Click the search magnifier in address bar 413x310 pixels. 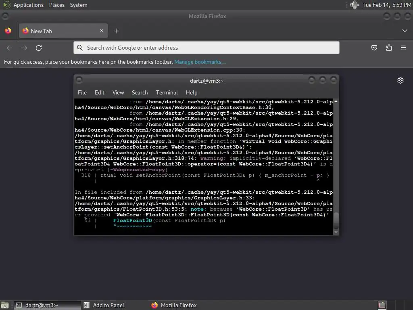click(79, 48)
